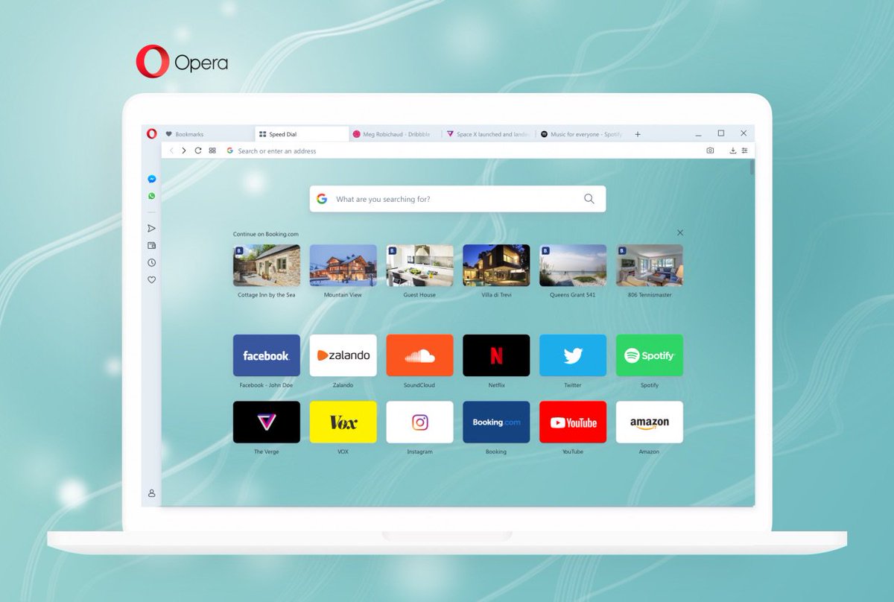Switch to Meg Robichaud Dribbble tab

pyautogui.click(x=395, y=134)
